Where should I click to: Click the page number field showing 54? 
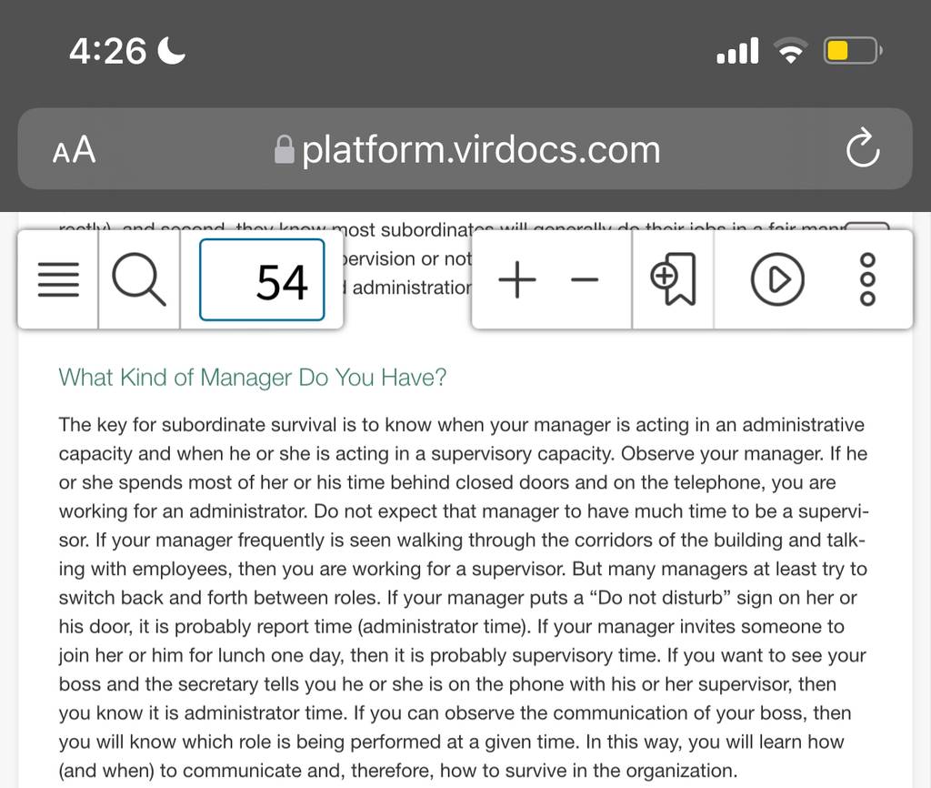tap(262, 279)
